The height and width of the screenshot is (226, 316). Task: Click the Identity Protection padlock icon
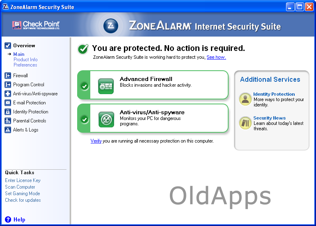click(8, 112)
